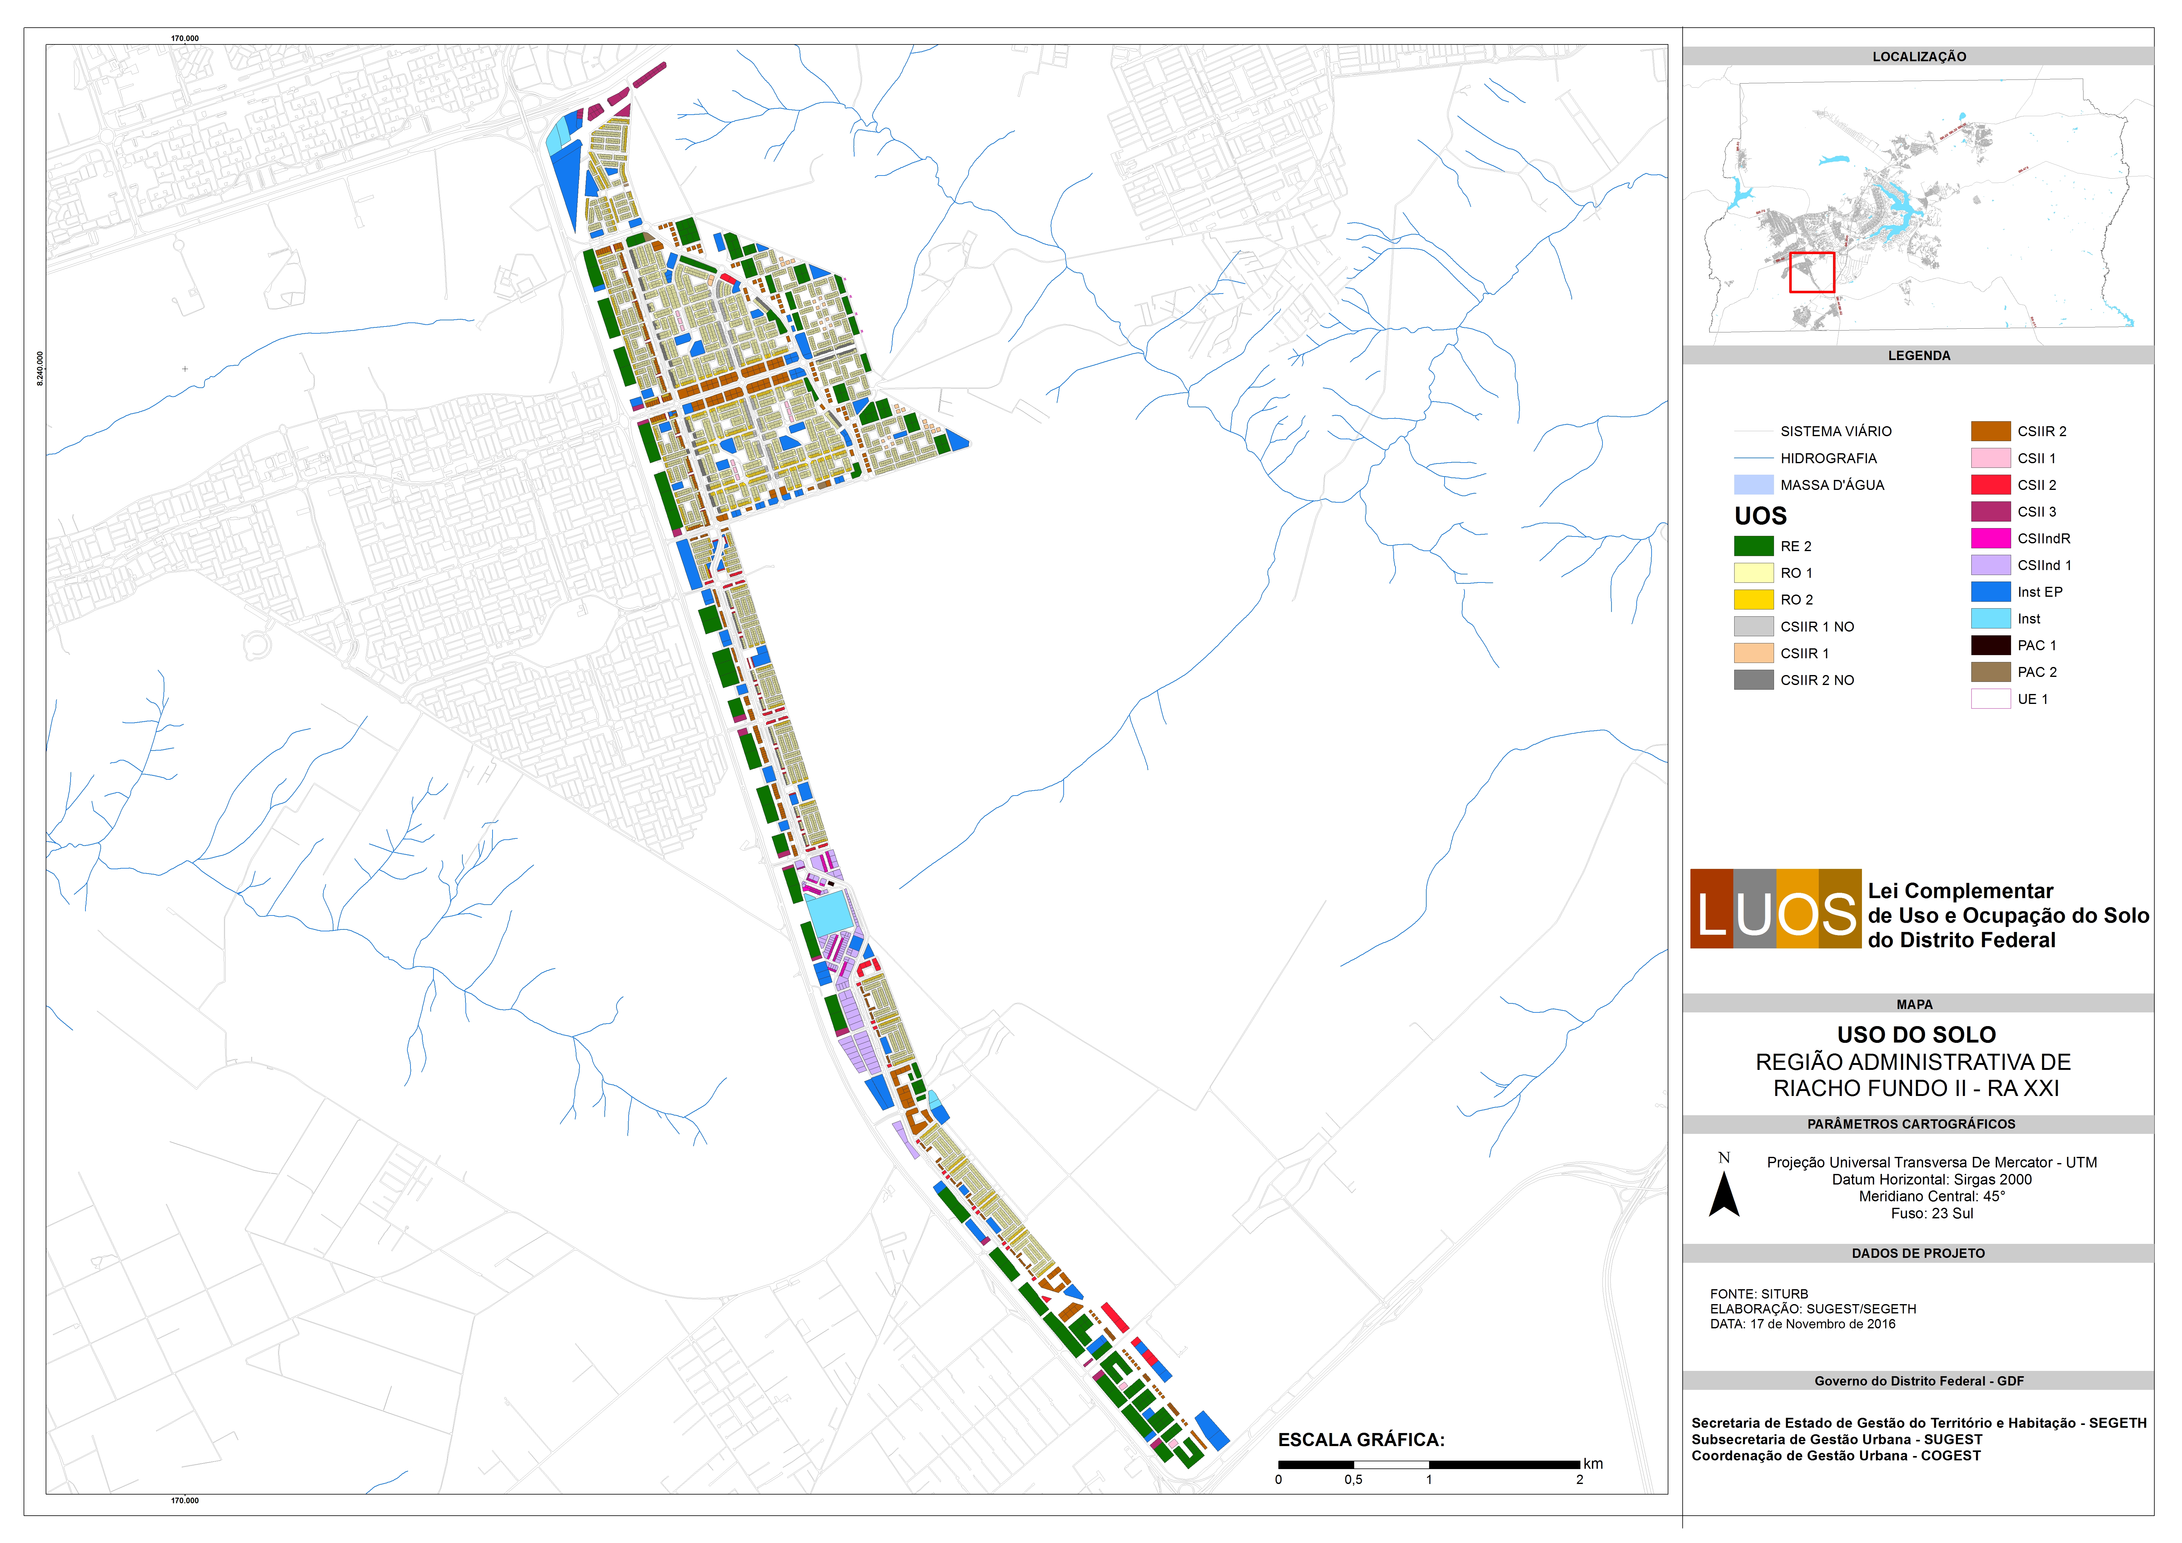
Task: Select the CSIIR 1 NO grey swatch
Action: click(x=1753, y=626)
